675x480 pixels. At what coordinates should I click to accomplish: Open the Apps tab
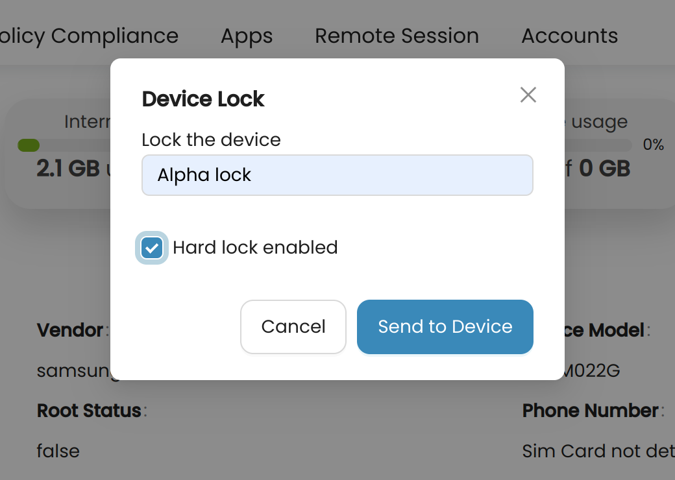[247, 36]
